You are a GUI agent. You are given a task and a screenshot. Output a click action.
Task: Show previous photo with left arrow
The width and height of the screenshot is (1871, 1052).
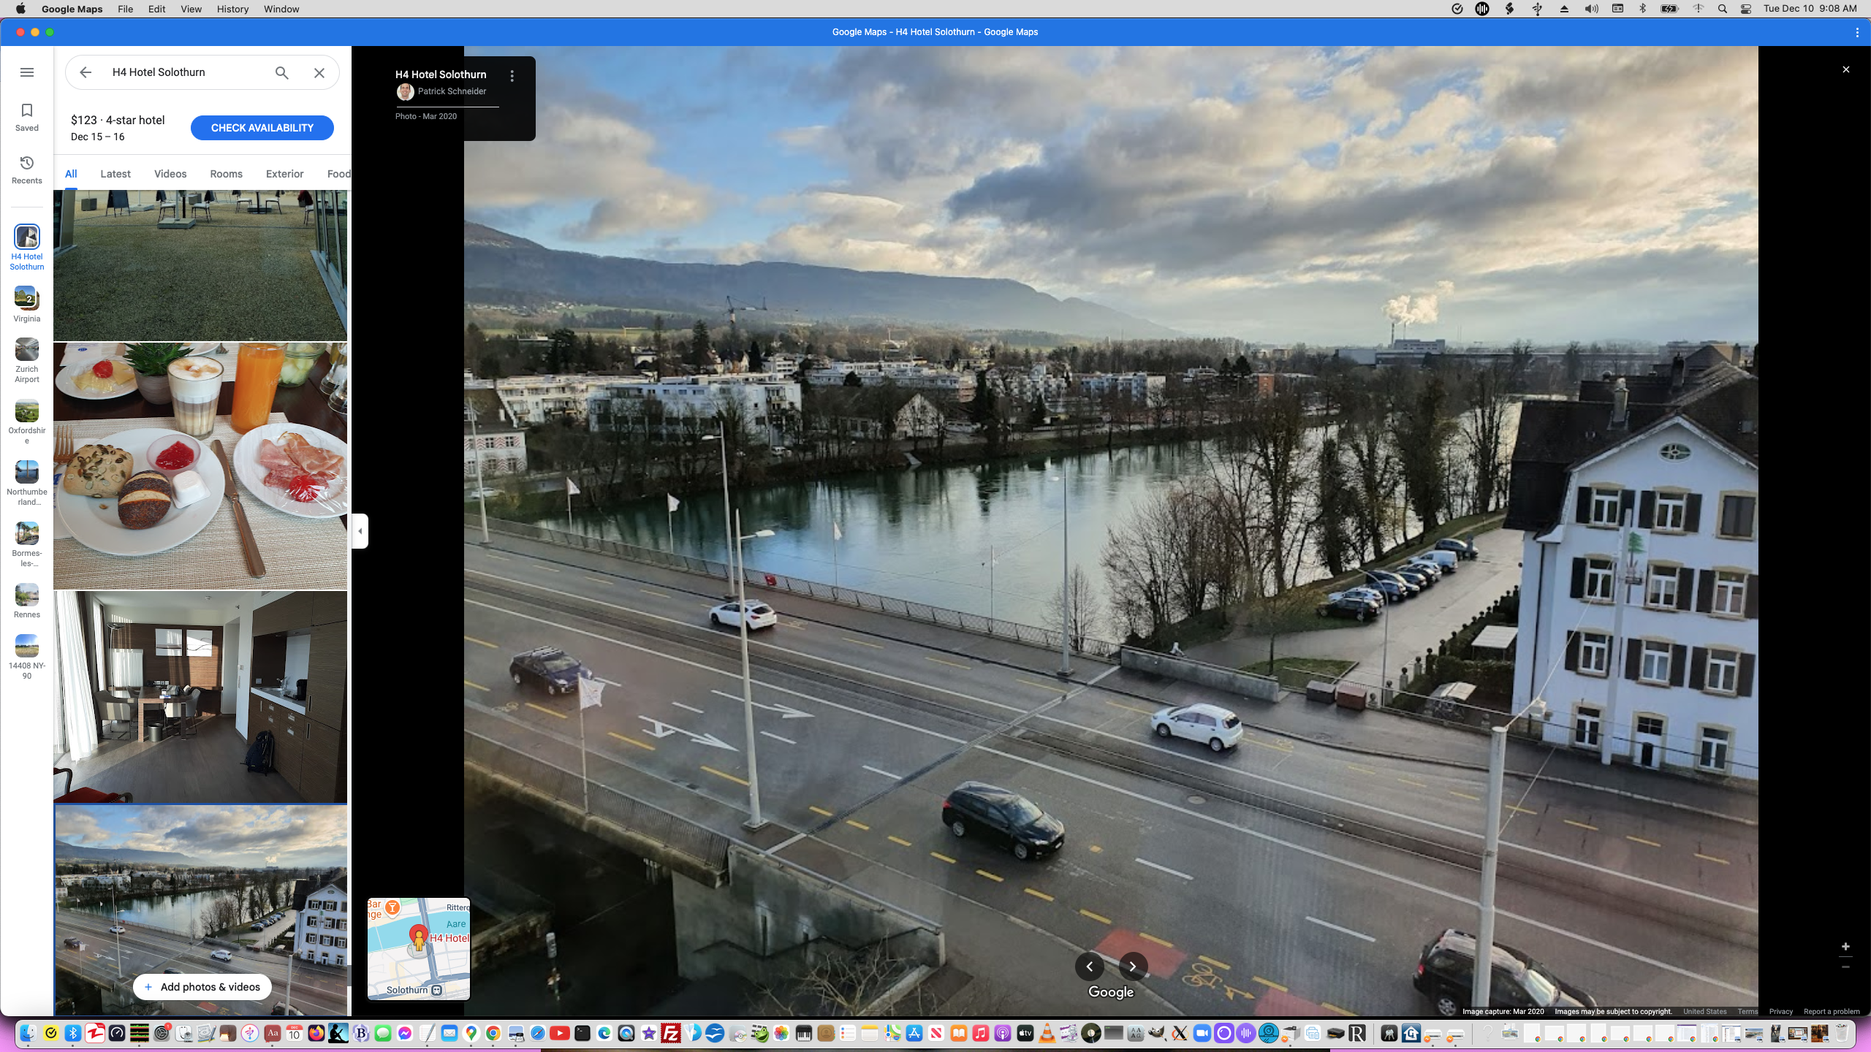tap(1090, 967)
